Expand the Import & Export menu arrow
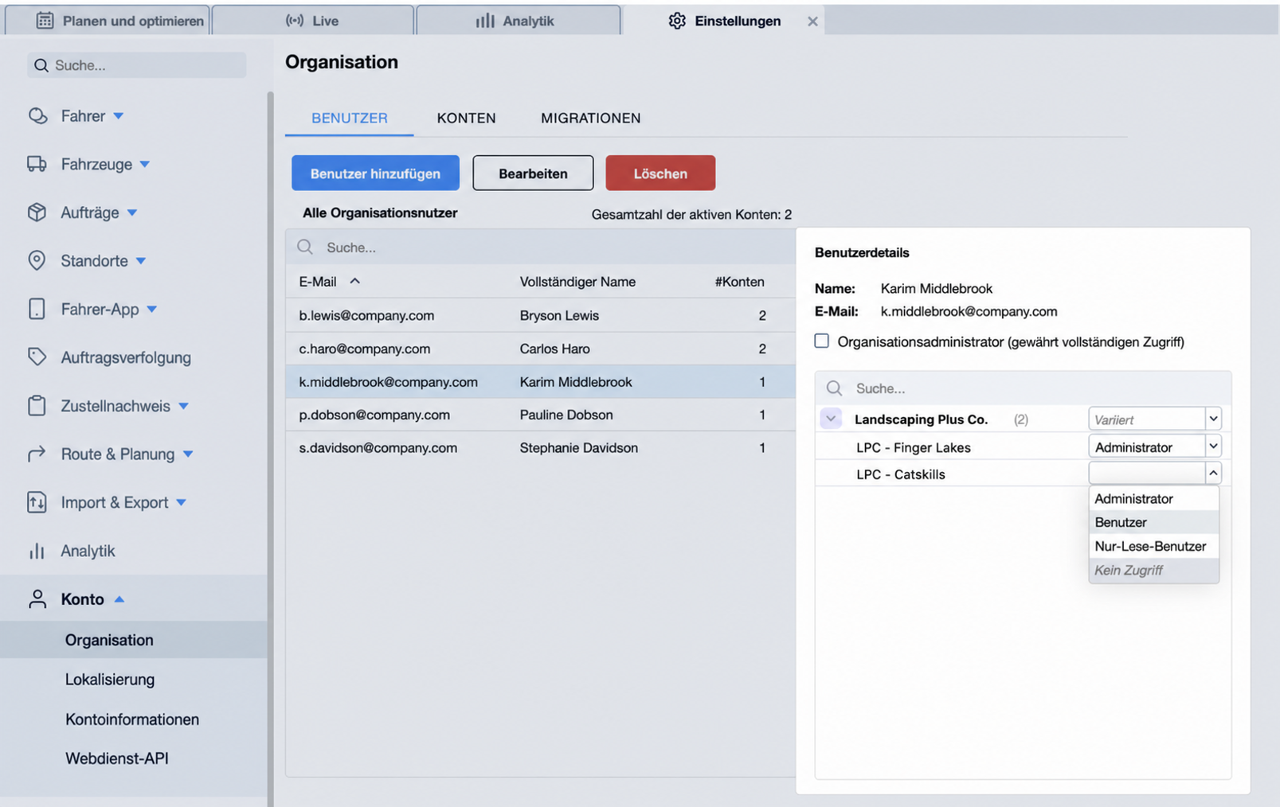The height and width of the screenshot is (807, 1280). [182, 502]
